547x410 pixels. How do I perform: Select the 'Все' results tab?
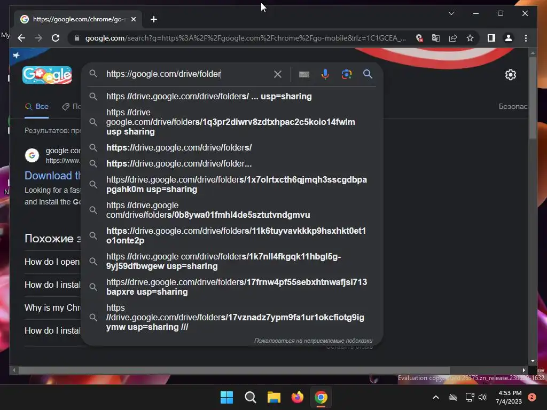pos(37,107)
